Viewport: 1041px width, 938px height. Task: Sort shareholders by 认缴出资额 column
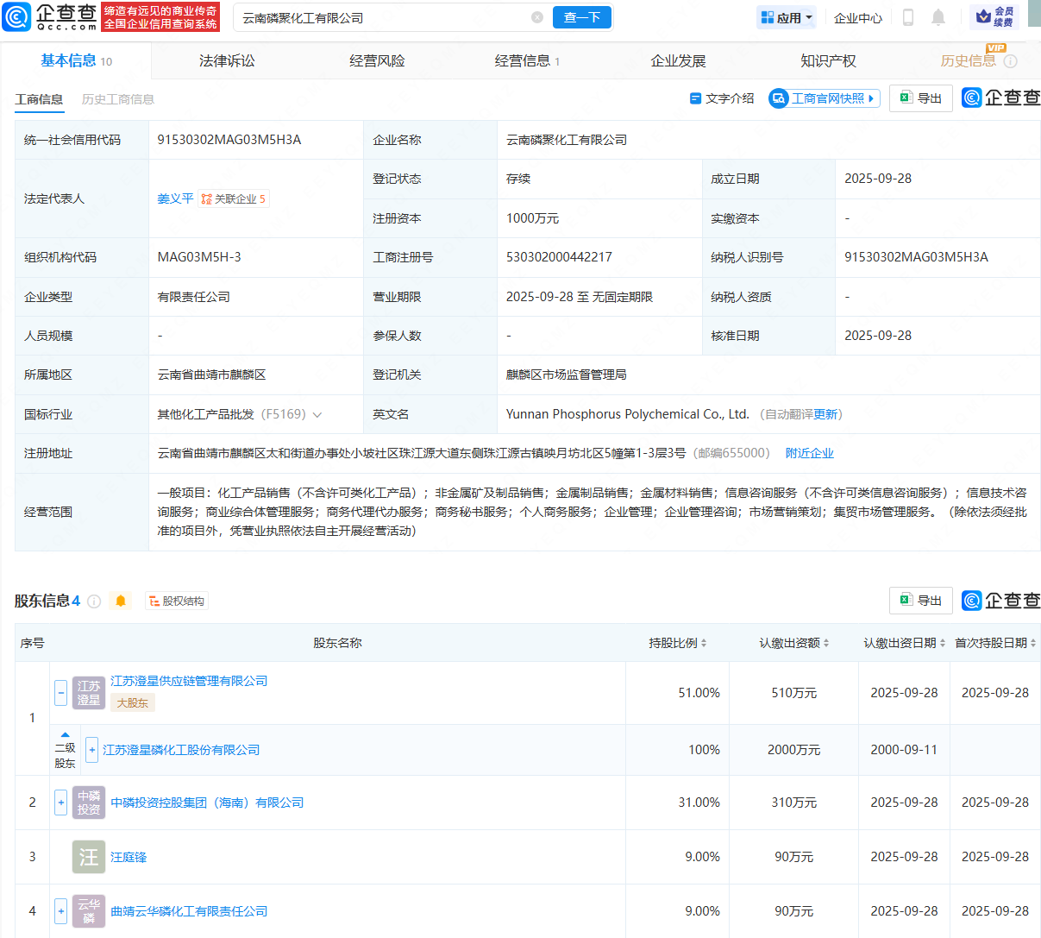tap(793, 643)
